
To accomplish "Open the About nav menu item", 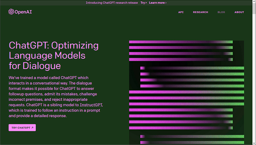I will pos(239,12).
